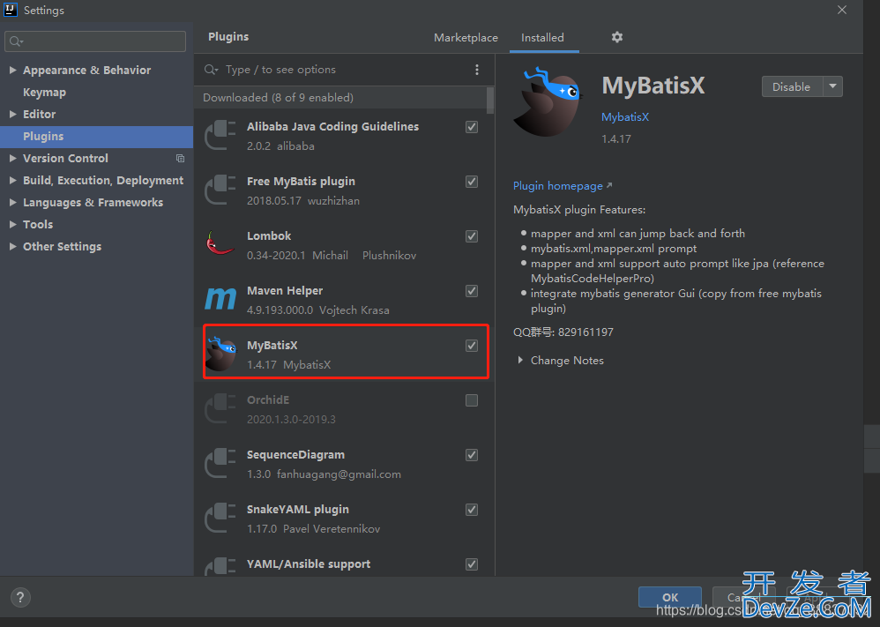Viewport: 880px width, 627px height.
Task: Expand Build, Execution, Deployment arrow
Action: [12, 180]
